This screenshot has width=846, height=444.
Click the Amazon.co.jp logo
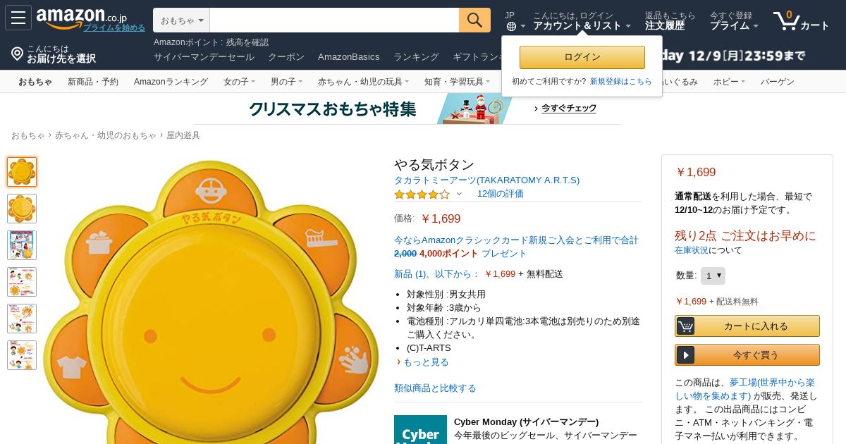[81, 16]
